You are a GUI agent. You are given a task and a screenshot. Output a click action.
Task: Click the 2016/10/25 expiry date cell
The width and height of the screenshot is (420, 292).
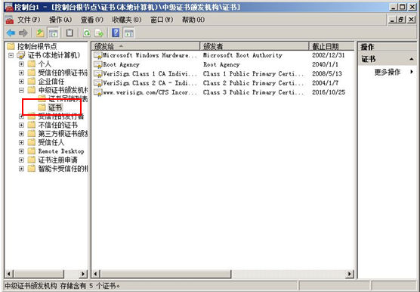pos(329,92)
